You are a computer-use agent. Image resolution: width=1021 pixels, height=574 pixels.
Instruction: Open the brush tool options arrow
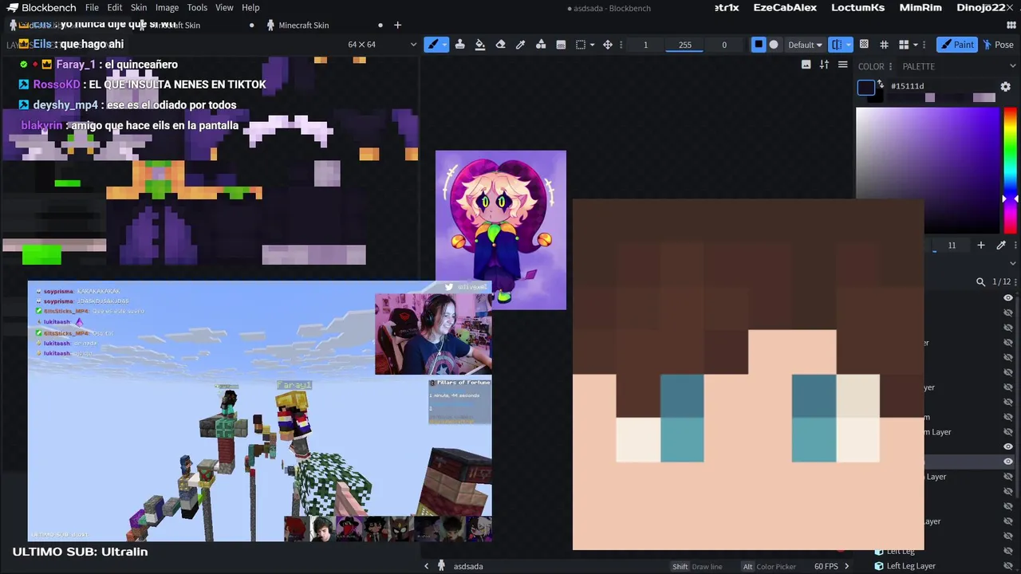(x=444, y=45)
